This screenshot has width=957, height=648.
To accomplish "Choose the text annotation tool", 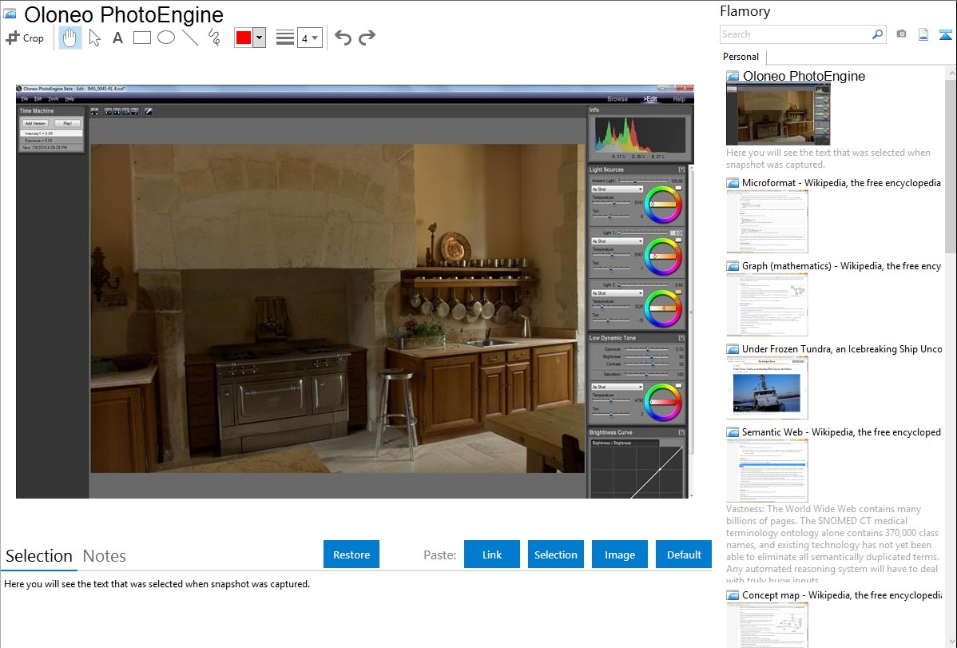I will (x=117, y=38).
